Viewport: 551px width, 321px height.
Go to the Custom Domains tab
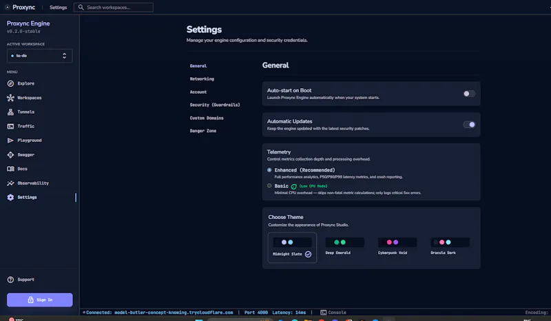[207, 118]
